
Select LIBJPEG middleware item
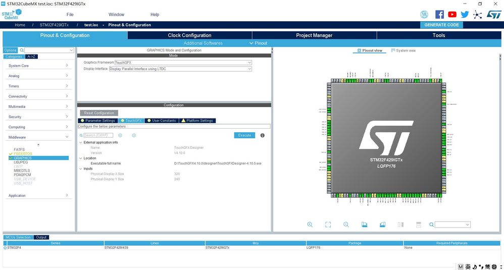tap(21, 162)
